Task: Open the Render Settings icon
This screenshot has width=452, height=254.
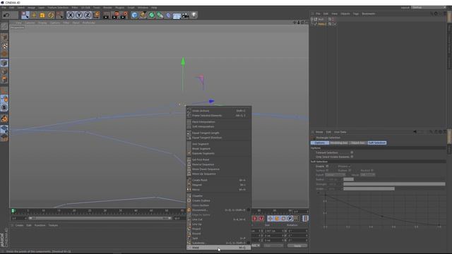Action: [124, 15]
